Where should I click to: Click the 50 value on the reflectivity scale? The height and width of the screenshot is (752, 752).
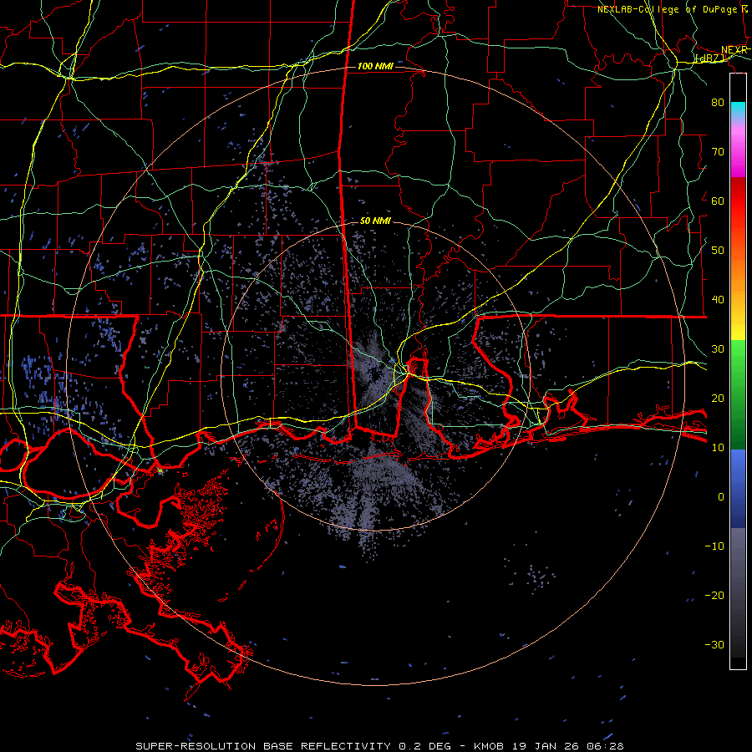(718, 251)
